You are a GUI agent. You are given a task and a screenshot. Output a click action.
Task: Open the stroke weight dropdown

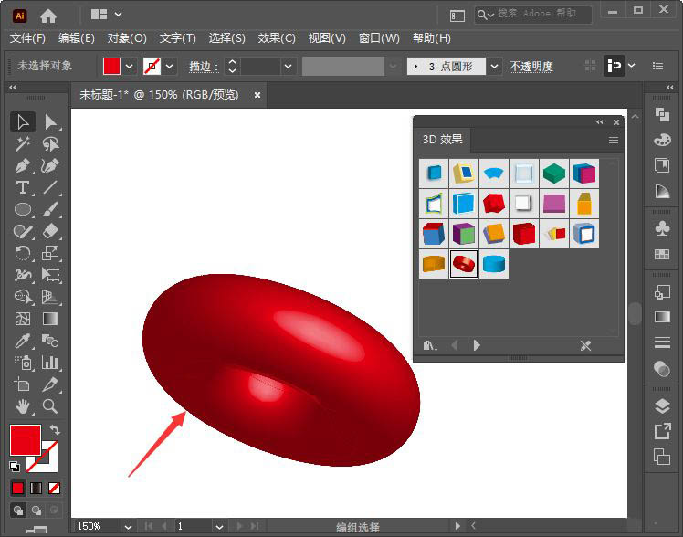pyautogui.click(x=289, y=67)
